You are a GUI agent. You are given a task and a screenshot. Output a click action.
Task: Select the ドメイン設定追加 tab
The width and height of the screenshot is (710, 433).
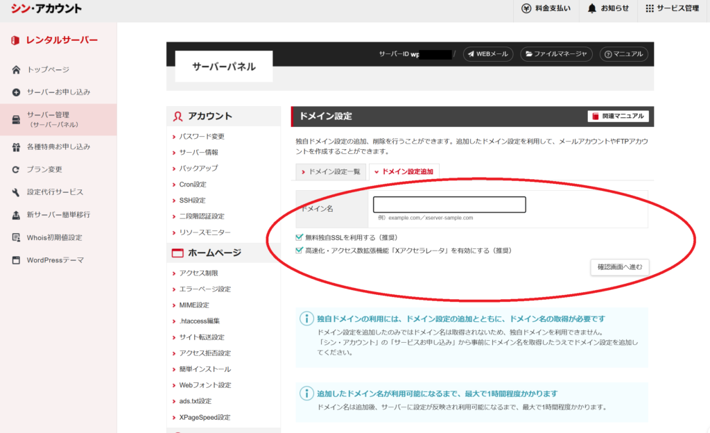404,171
